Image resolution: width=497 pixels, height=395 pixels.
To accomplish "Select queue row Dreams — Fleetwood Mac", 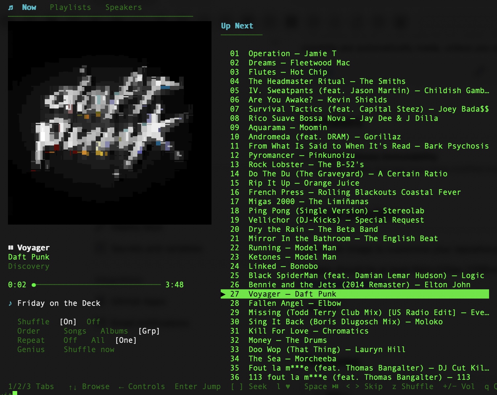I will 355,63.
